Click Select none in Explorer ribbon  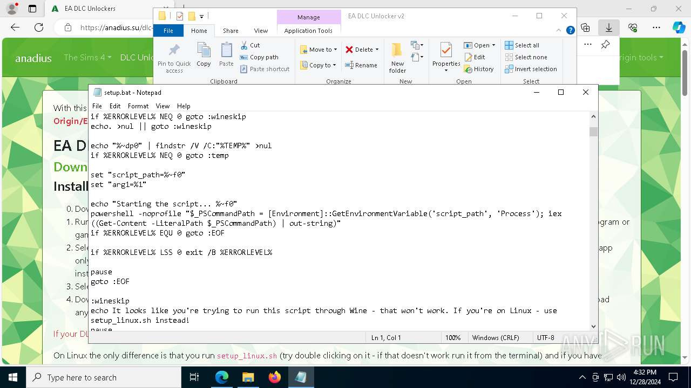tap(526, 57)
